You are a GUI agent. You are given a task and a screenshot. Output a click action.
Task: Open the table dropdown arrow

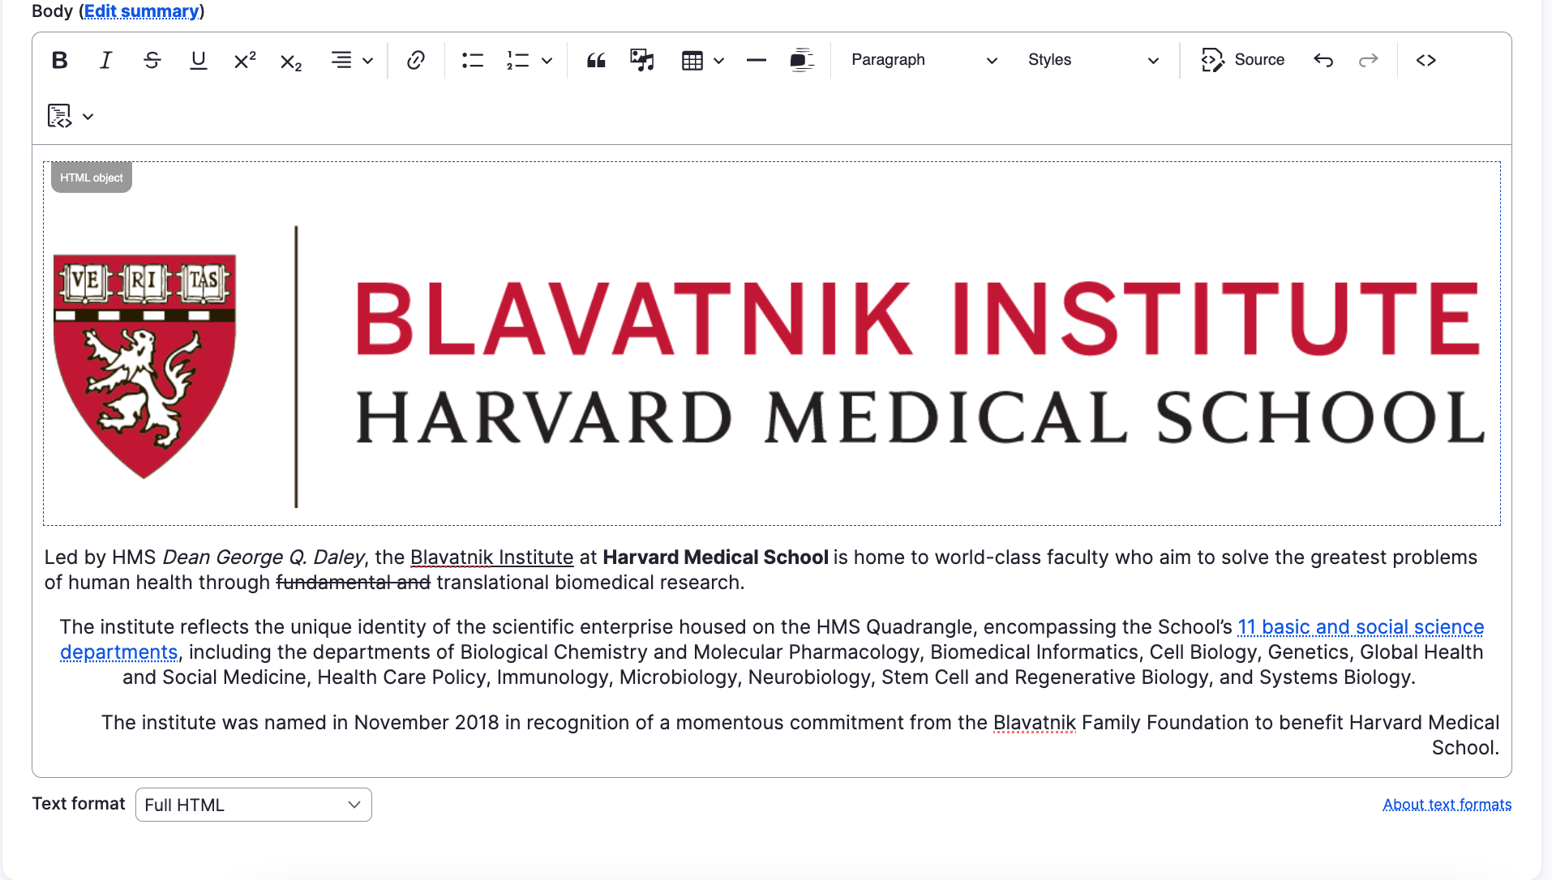point(718,61)
